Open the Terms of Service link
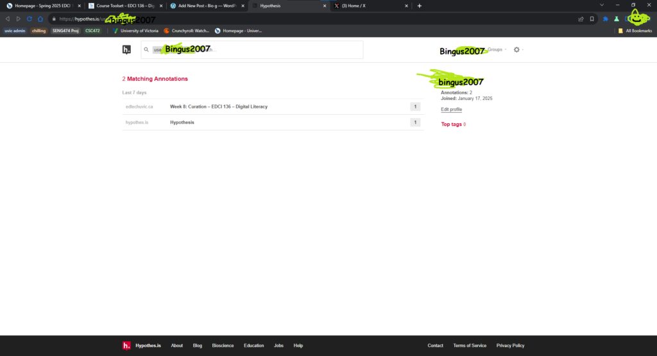The height and width of the screenshot is (356, 657). (470, 346)
